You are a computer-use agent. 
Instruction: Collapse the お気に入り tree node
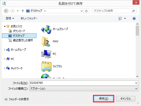pyautogui.click(x=5, y=26)
